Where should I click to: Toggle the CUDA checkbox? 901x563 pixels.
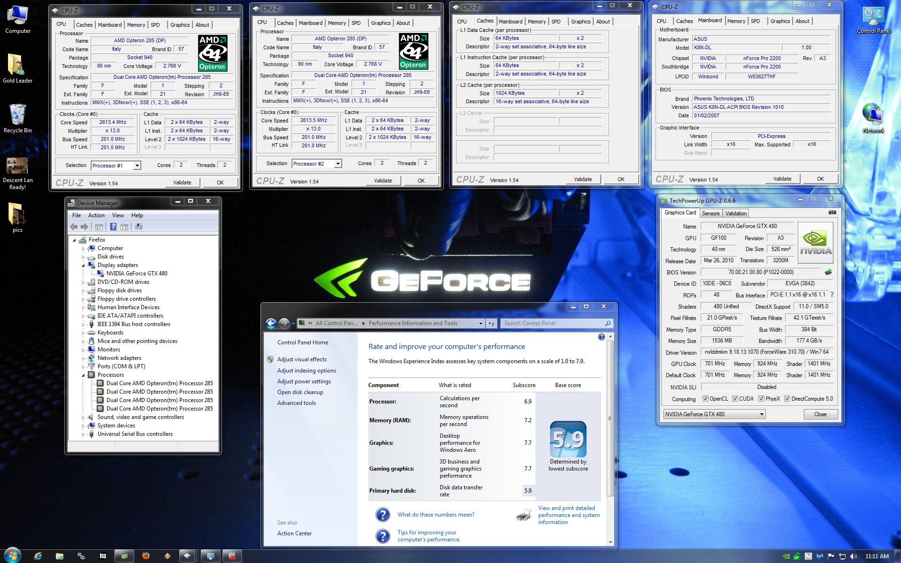click(735, 399)
